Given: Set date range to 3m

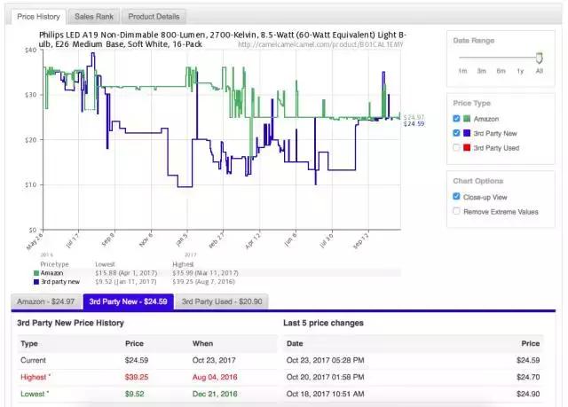Looking at the screenshot, I should (481, 70).
